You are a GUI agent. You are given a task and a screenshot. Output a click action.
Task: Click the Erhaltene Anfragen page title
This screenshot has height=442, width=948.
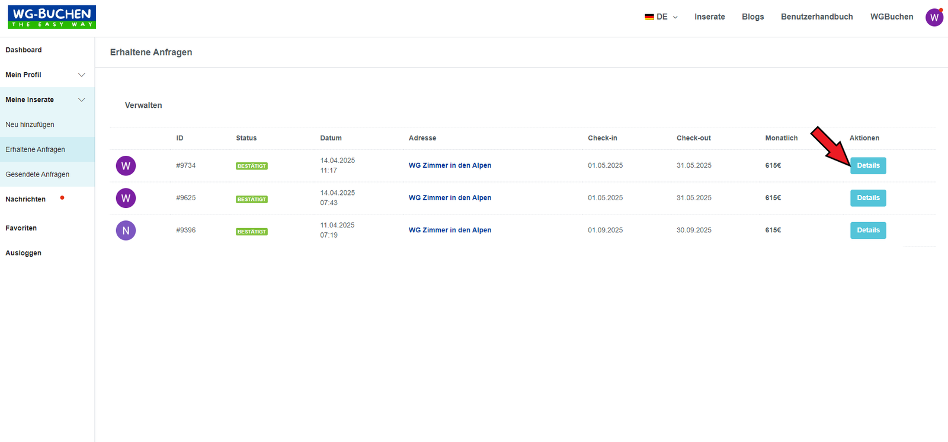coord(151,52)
